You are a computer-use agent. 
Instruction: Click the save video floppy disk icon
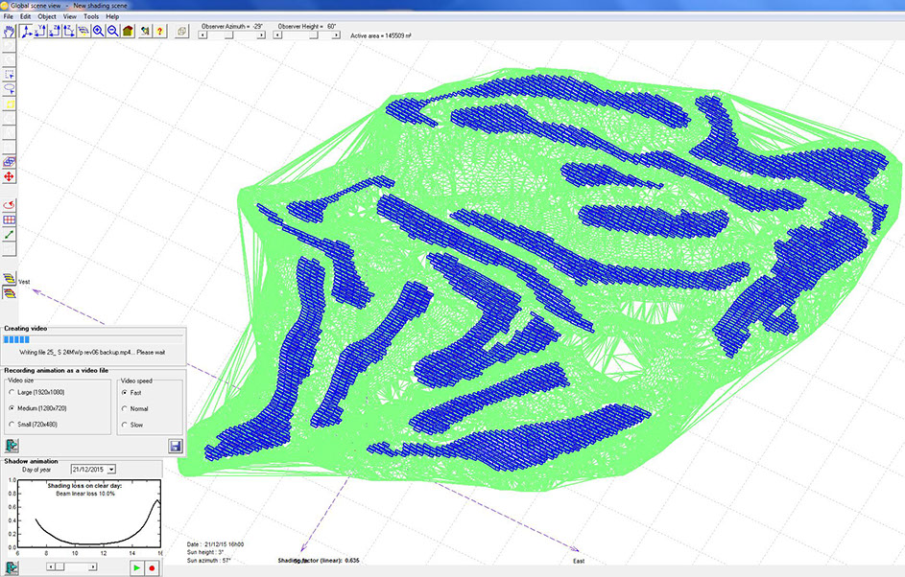point(176,446)
